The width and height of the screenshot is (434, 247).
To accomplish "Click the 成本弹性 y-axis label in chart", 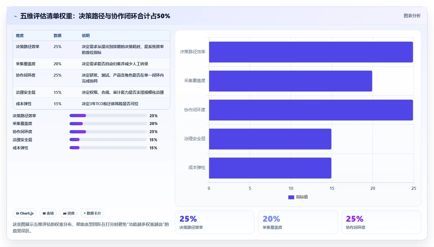I will click(x=197, y=168).
